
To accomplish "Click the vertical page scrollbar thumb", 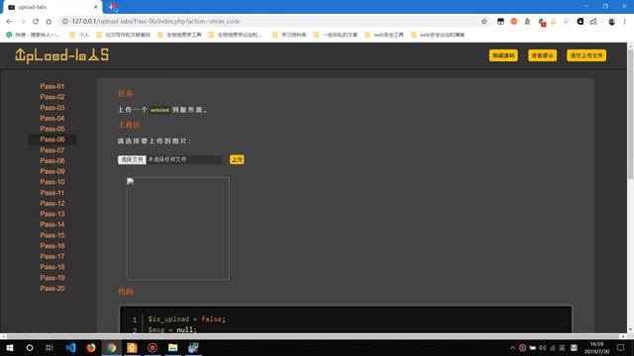I will click(630, 114).
